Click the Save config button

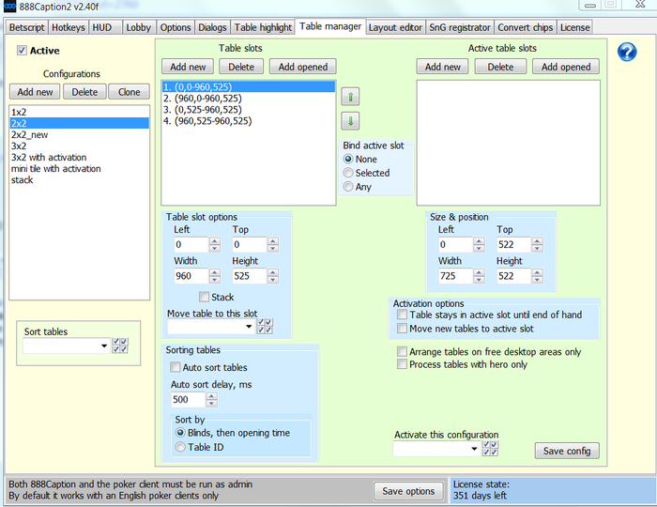567,451
